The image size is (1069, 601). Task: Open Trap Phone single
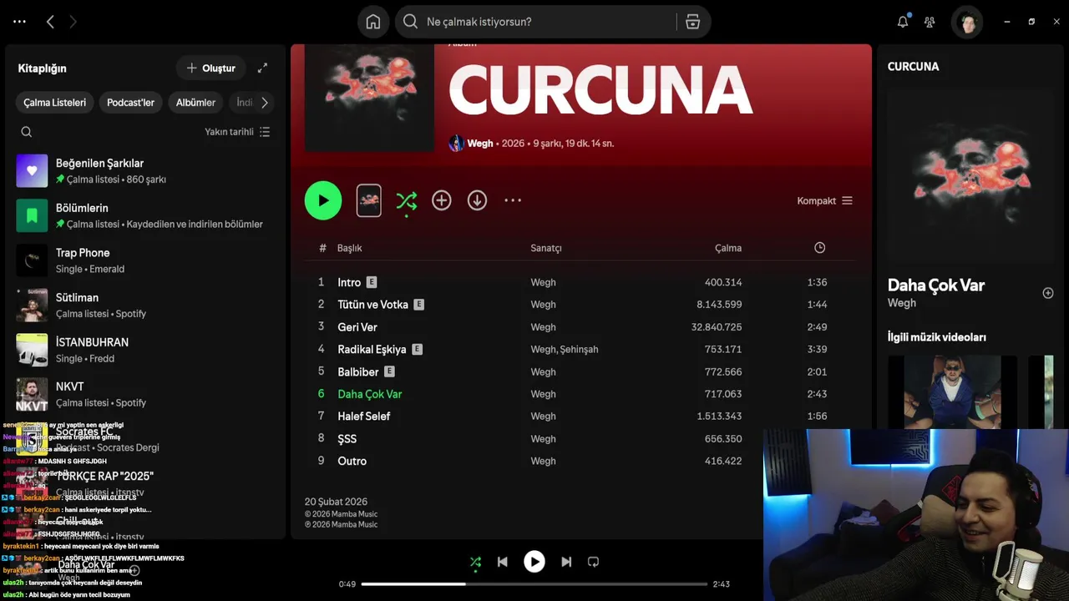point(145,260)
